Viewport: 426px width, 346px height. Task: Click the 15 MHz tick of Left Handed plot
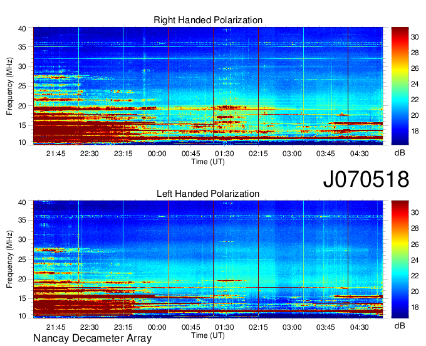[x=22, y=299]
